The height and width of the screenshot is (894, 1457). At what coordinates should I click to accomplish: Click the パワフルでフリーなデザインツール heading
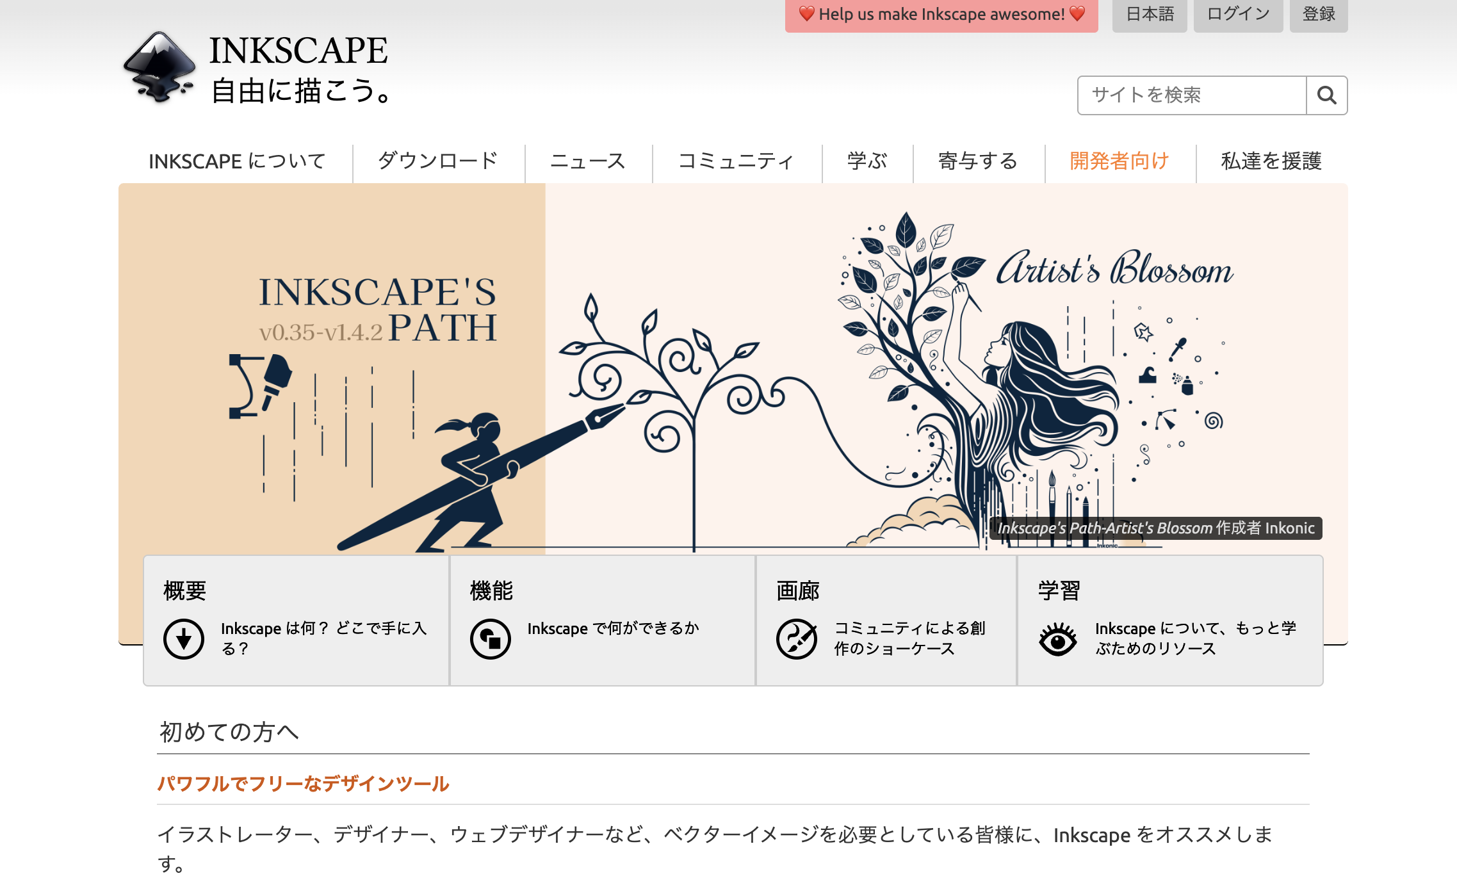click(304, 784)
